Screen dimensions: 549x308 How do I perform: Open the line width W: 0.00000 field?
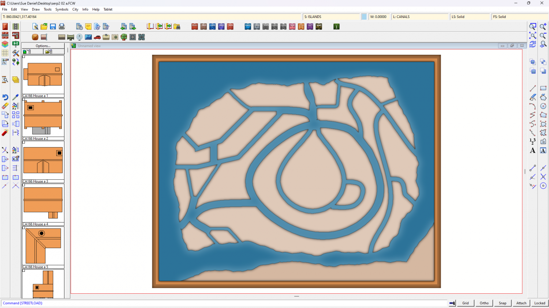click(x=379, y=17)
